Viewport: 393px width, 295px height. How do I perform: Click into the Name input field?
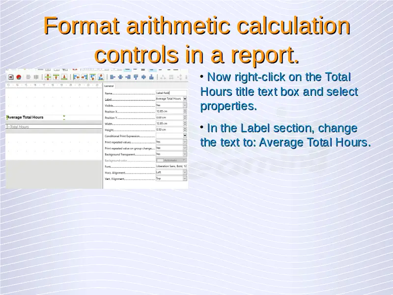[171, 93]
